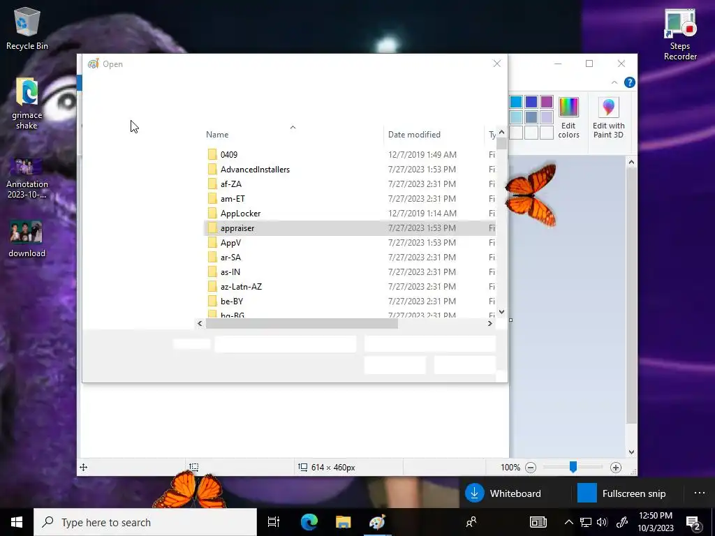Pick the pale turquoise color swatch
The height and width of the screenshot is (536, 715).
click(x=516, y=117)
